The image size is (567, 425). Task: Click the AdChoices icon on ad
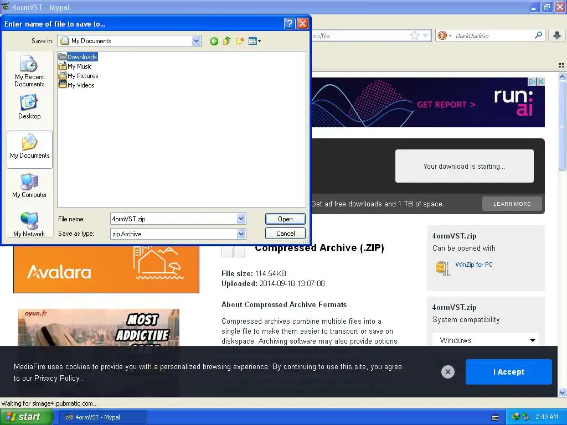tap(532, 82)
